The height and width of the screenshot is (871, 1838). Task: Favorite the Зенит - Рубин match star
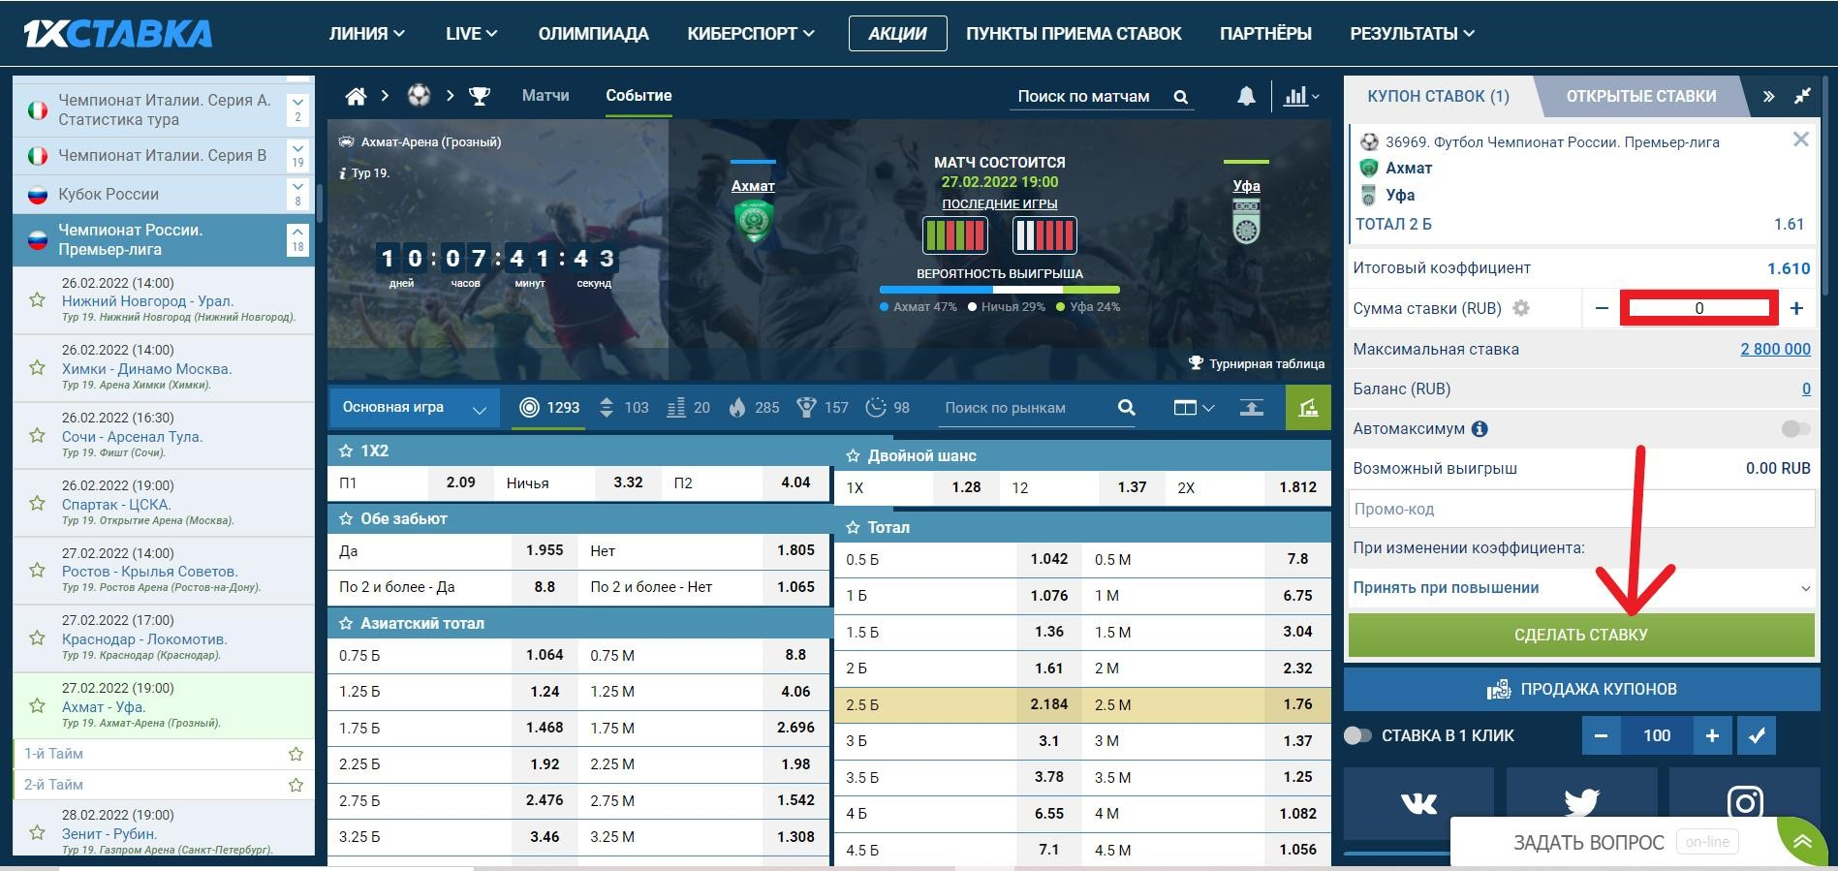pyautogui.click(x=37, y=833)
